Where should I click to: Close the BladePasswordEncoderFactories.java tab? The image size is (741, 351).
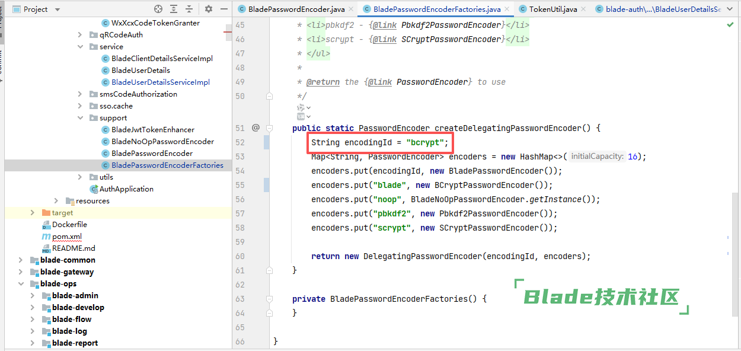tap(507, 9)
